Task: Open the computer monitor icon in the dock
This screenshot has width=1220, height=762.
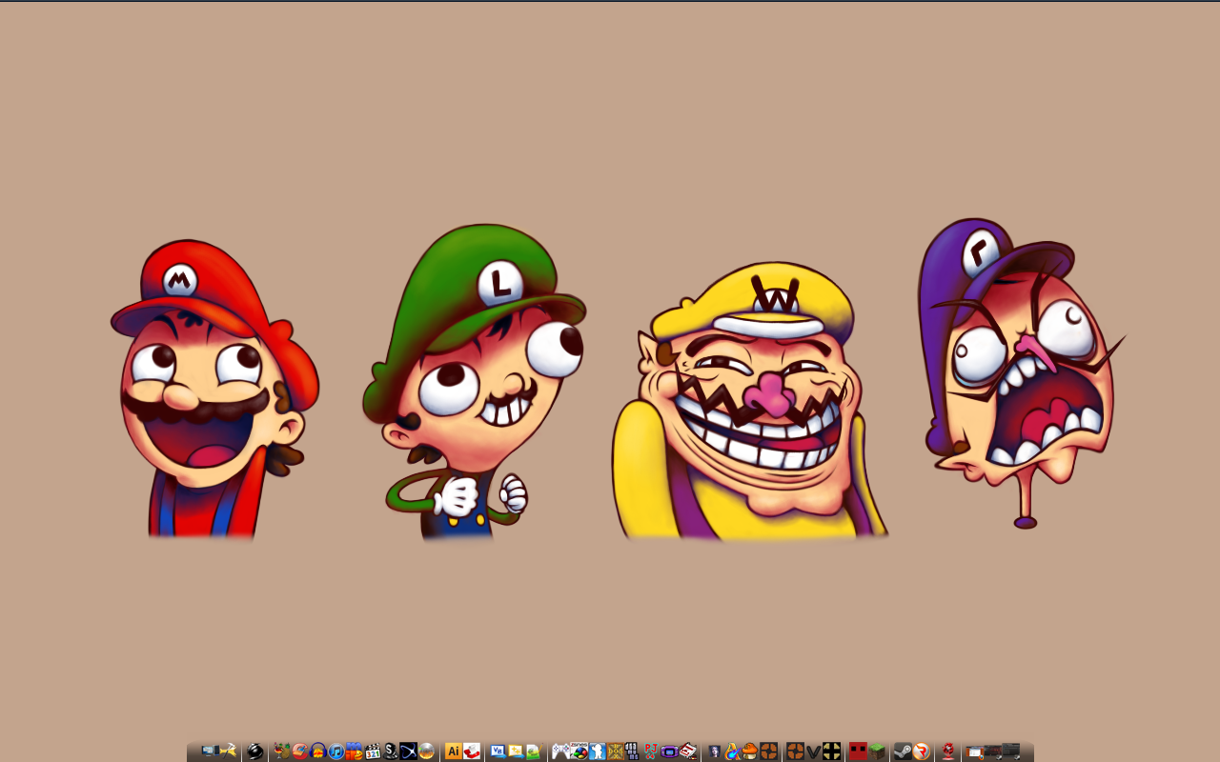Action: (209, 751)
